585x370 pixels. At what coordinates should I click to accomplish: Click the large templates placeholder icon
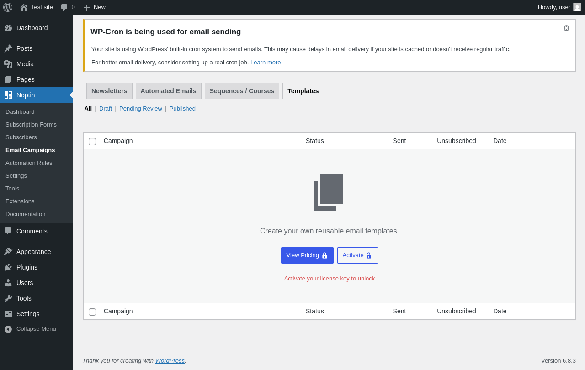328,192
